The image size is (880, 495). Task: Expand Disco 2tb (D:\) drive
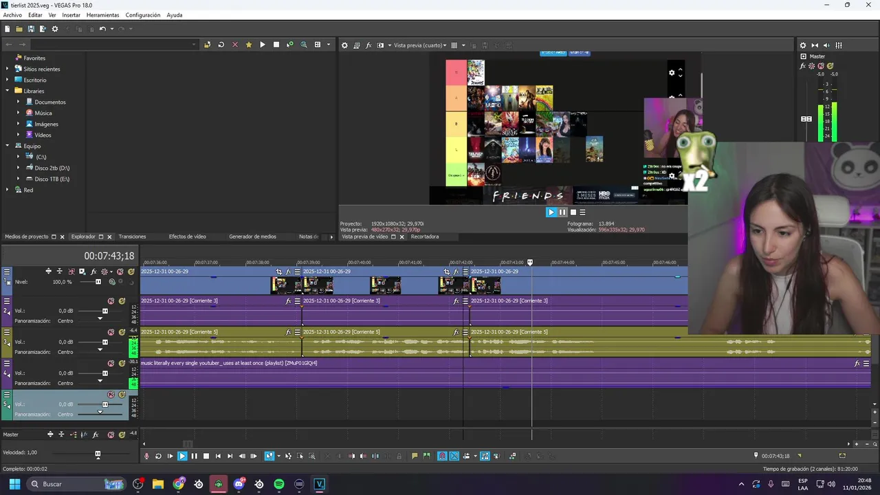point(19,168)
